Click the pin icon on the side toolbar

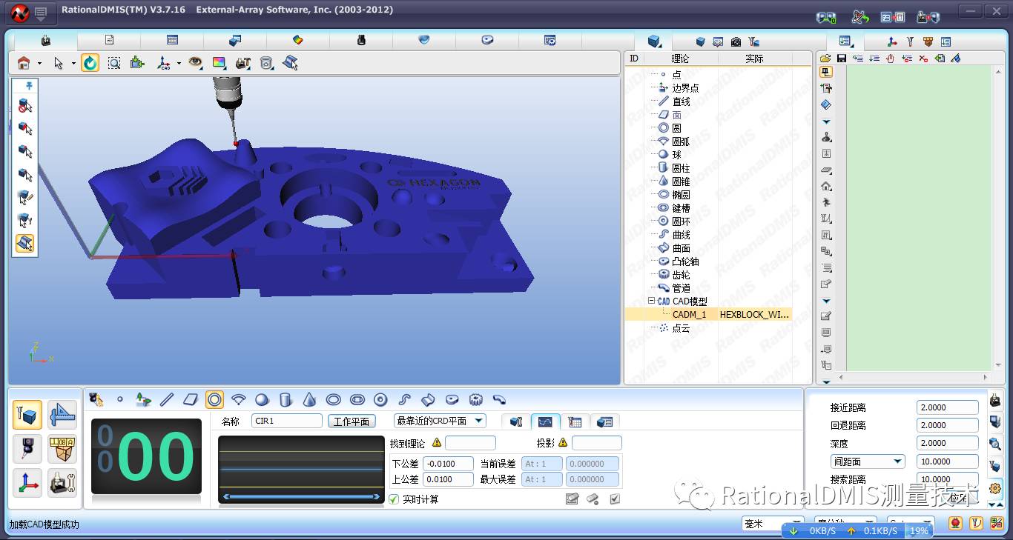[x=30, y=86]
